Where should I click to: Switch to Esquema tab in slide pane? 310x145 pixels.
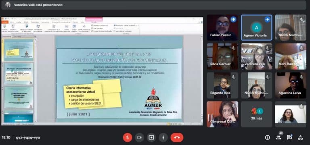18,37
